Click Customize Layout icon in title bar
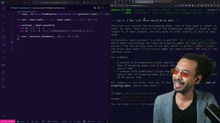The height and width of the screenshot is (123, 220). point(84,2)
